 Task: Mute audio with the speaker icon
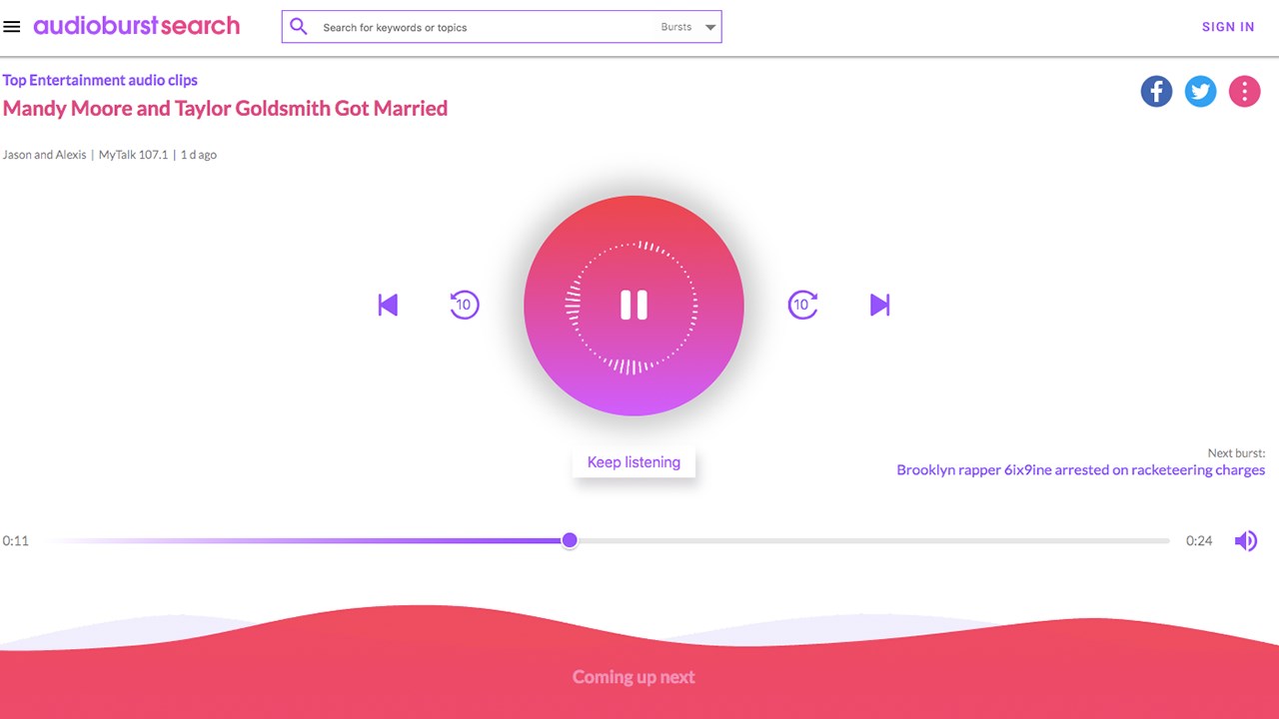pos(1245,541)
